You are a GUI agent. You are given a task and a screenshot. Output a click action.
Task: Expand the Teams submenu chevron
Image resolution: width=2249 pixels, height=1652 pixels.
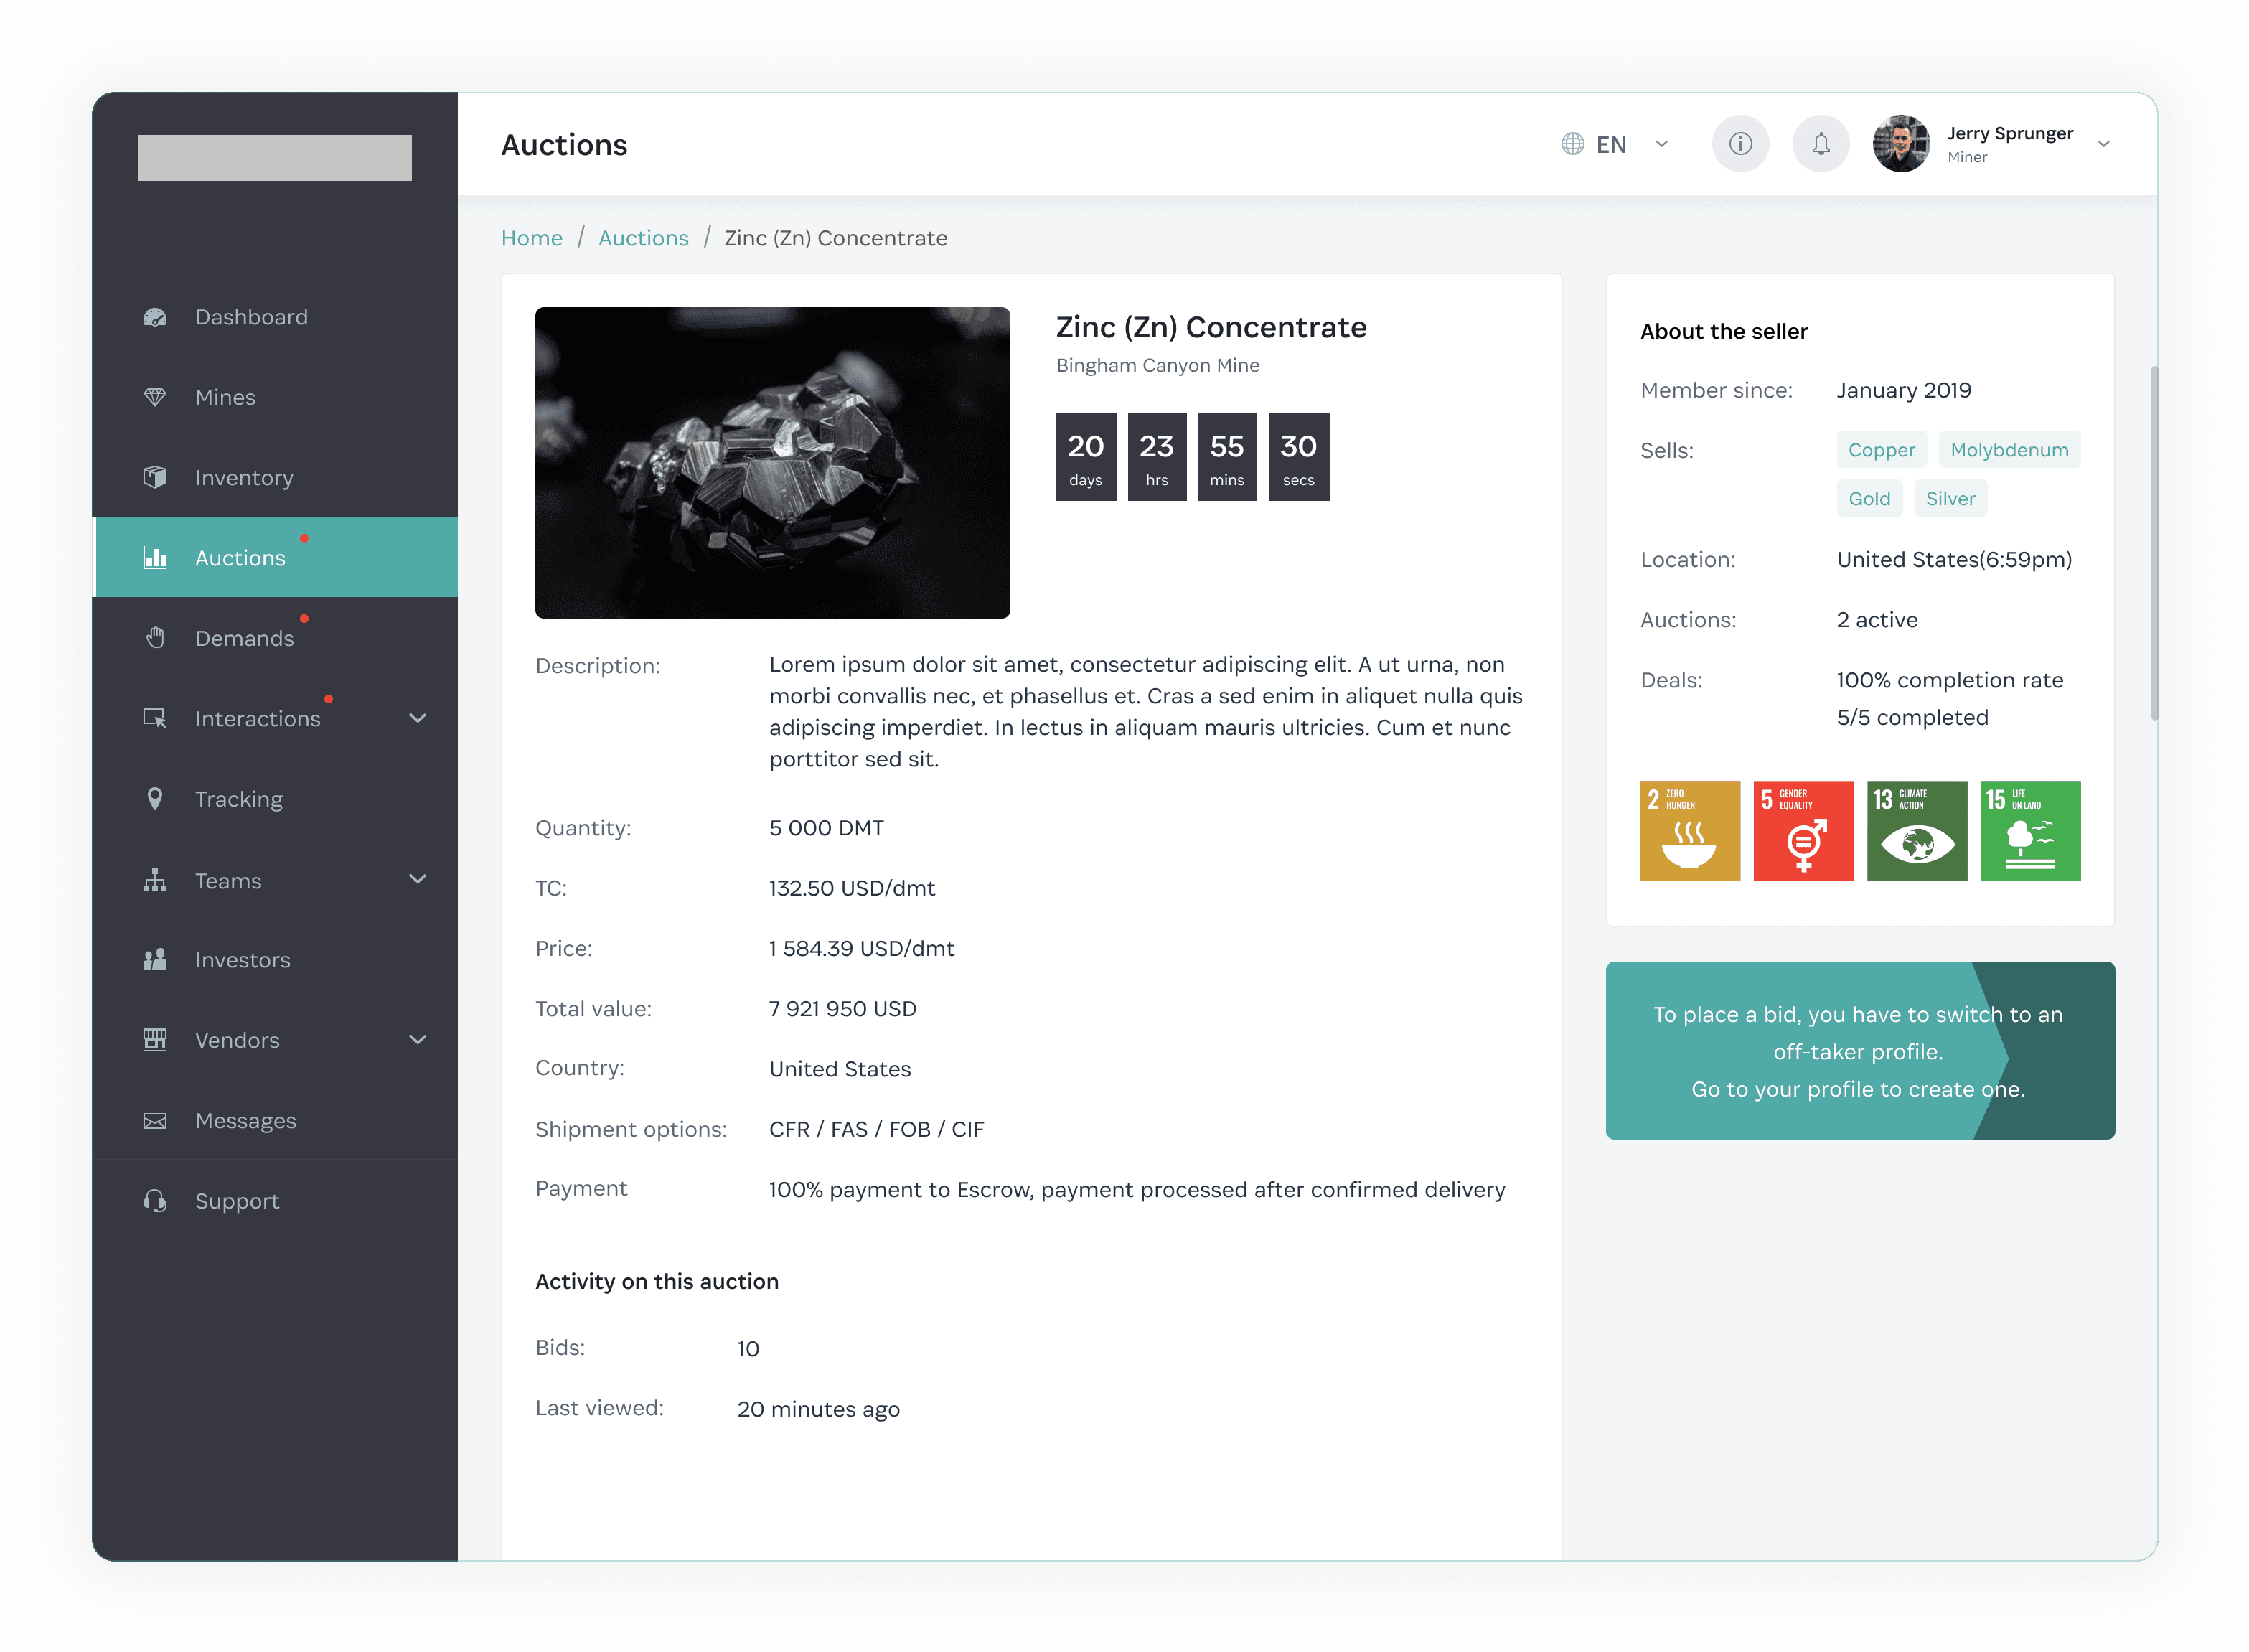[418, 879]
